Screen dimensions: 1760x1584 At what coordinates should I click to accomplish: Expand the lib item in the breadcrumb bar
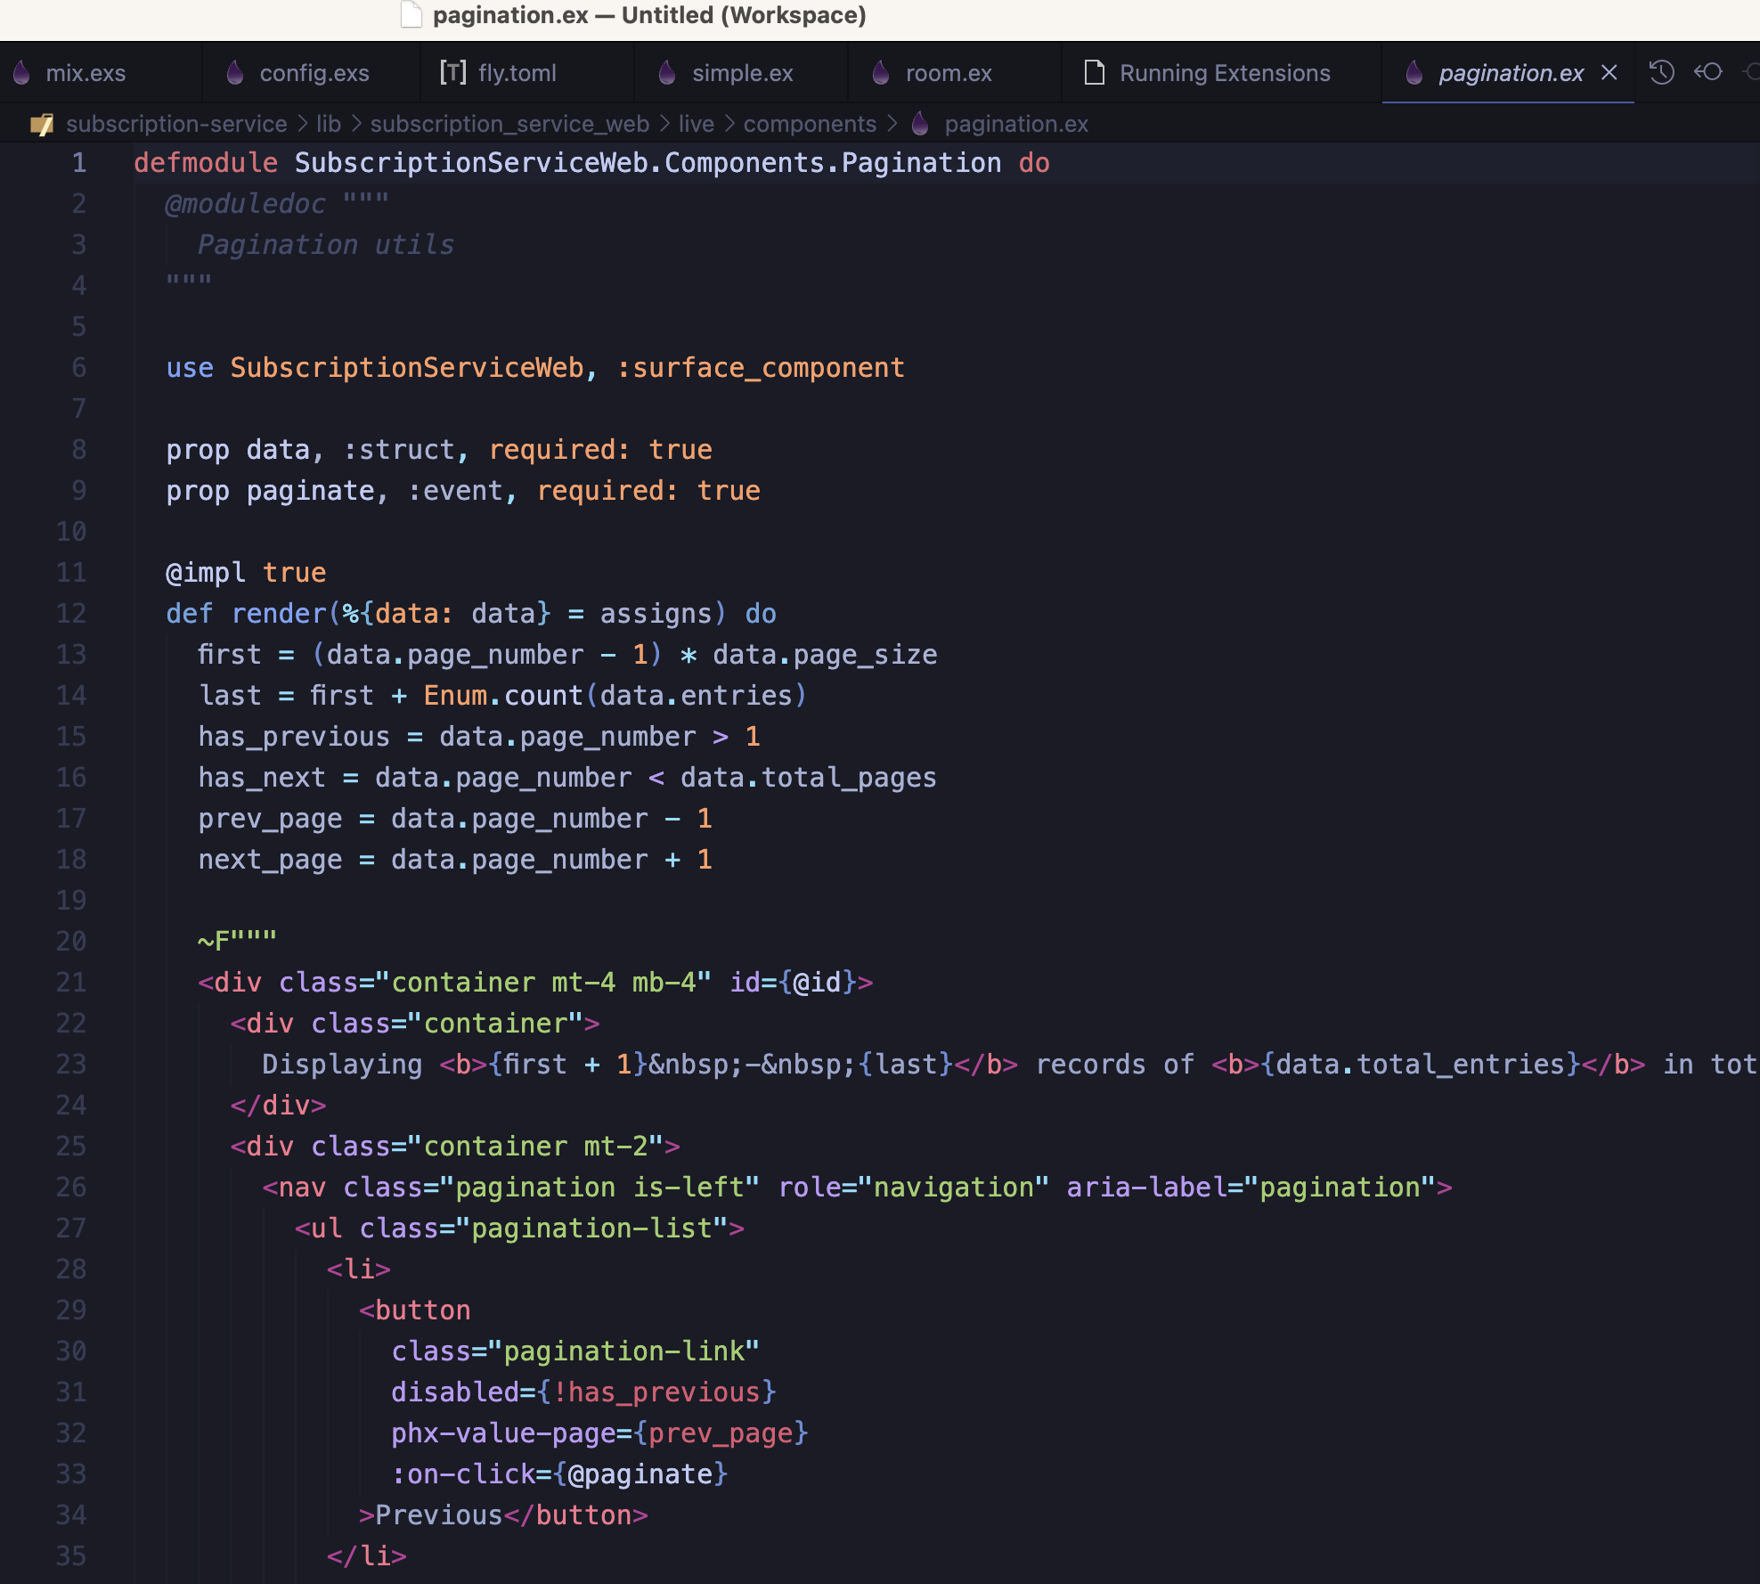tap(329, 124)
